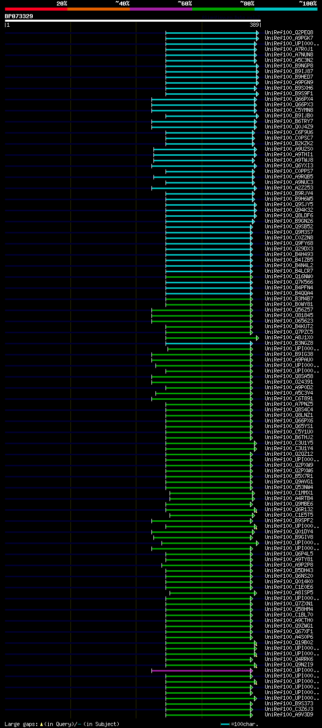This screenshot has width=322, height=728.
Task: Select label UniRef100_Q8LDF6
Action: (289, 215)
